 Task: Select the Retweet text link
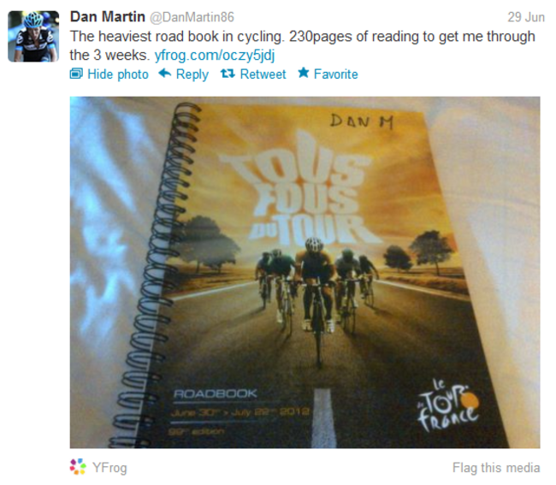coord(263,74)
